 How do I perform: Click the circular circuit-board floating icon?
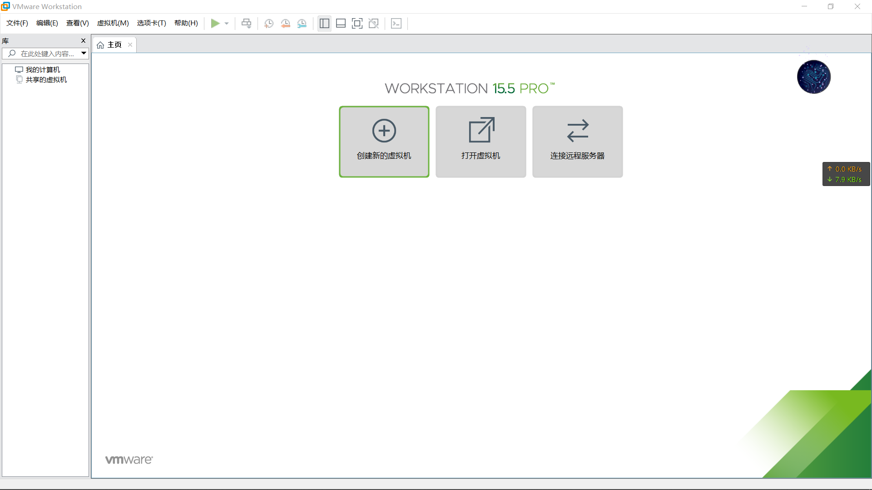[814, 77]
